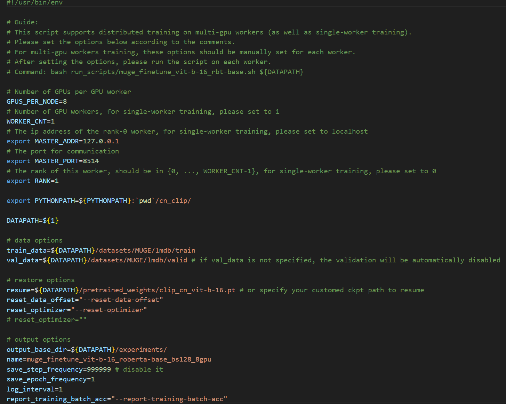This screenshot has width=506, height=404.
Task: Click the log_interval=1 line
Action: (x=34, y=389)
